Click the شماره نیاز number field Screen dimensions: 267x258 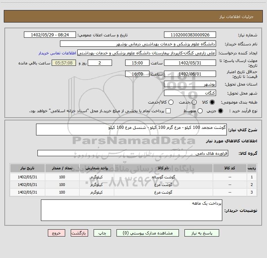[190, 35]
